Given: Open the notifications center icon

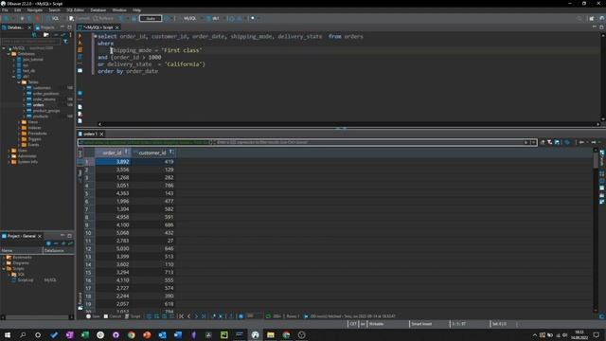Looking at the screenshot, I should pos(597,334).
